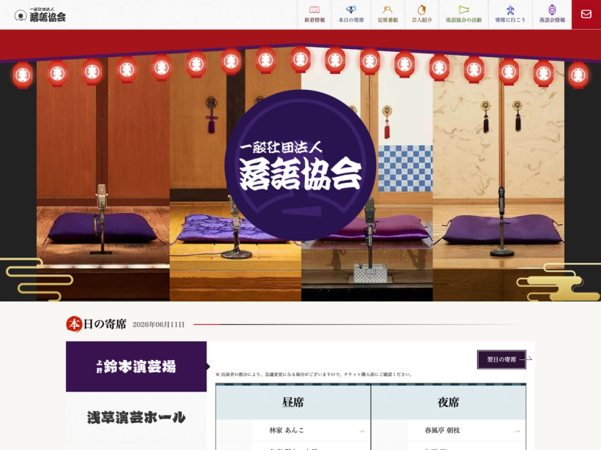Open performer 春風亭 朝枝 in 夜席
The width and height of the screenshot is (601, 450).
click(x=449, y=430)
